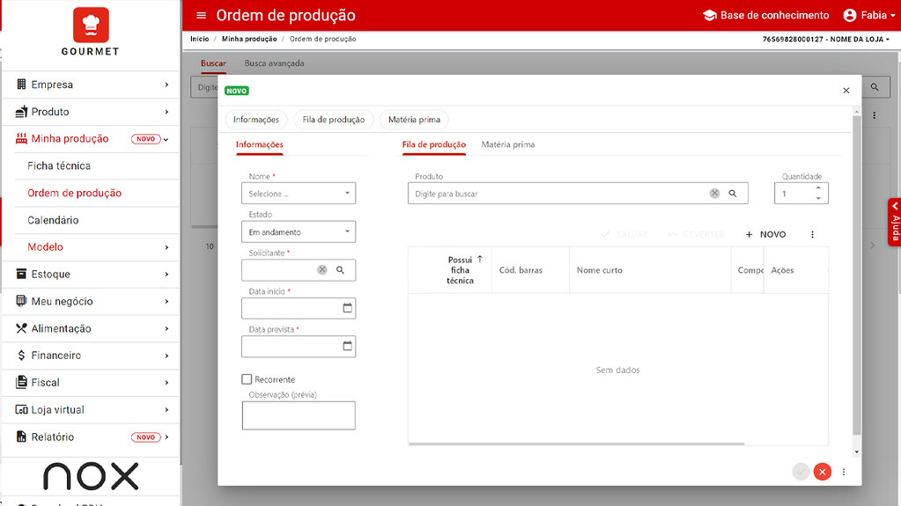
Task: Open the grid's three-dot options menu
Action: point(812,235)
